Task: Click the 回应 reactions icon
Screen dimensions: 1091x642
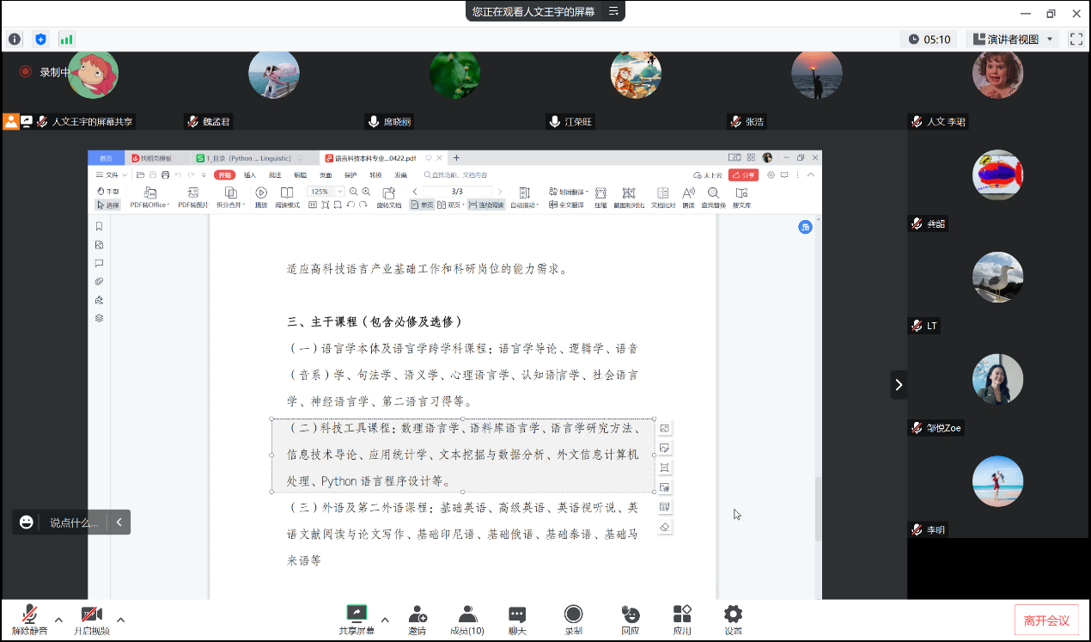Action: click(x=631, y=620)
